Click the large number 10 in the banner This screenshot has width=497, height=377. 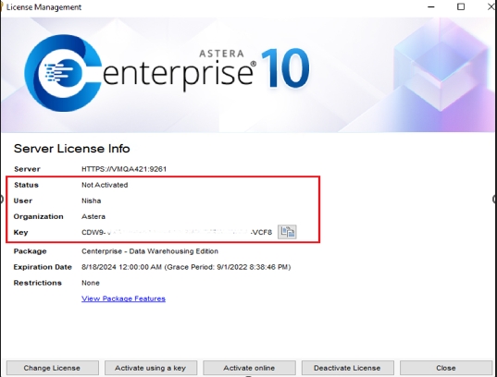(285, 67)
